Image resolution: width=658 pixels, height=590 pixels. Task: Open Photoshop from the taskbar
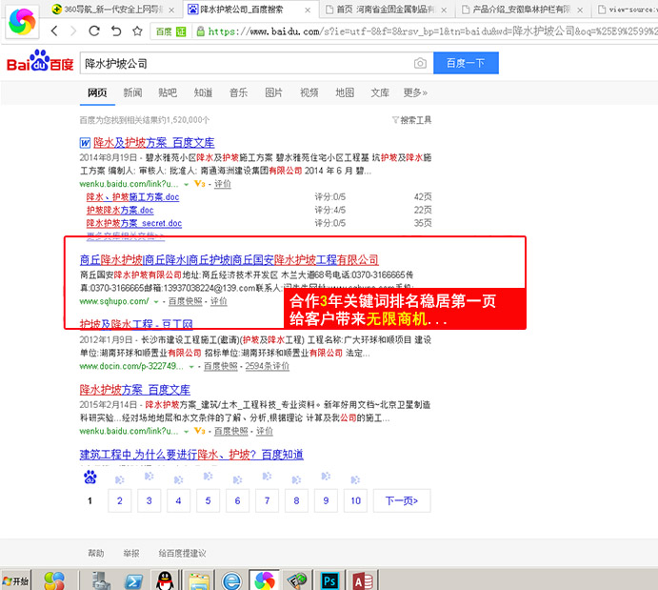point(329,581)
